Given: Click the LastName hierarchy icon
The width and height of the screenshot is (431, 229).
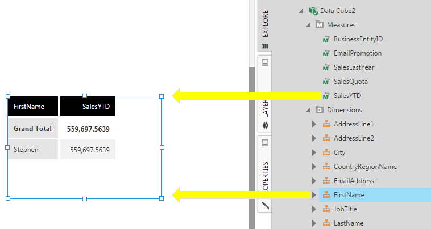Looking at the screenshot, I should click(x=326, y=223).
